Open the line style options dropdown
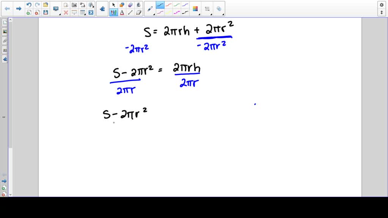The height and width of the screenshot is (218, 388). [211, 14]
